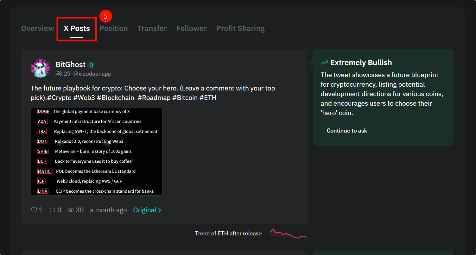This screenshot has height=255, width=476.
Task: Click the 'Trend of ETH after release' label
Action: [x=228, y=233]
